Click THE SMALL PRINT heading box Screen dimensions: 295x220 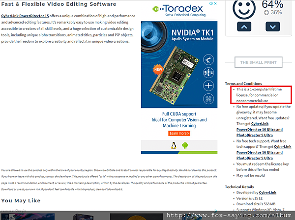pos(259,62)
